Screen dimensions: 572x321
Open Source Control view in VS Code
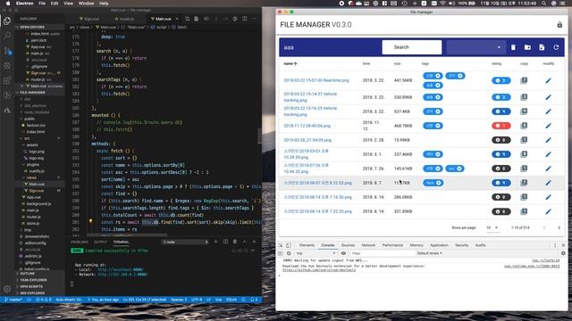point(7,51)
